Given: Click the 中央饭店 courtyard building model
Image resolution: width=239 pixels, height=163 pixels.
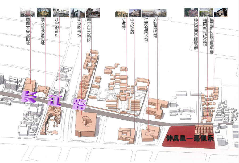Looking at the screenshot, I should point(126,136).
